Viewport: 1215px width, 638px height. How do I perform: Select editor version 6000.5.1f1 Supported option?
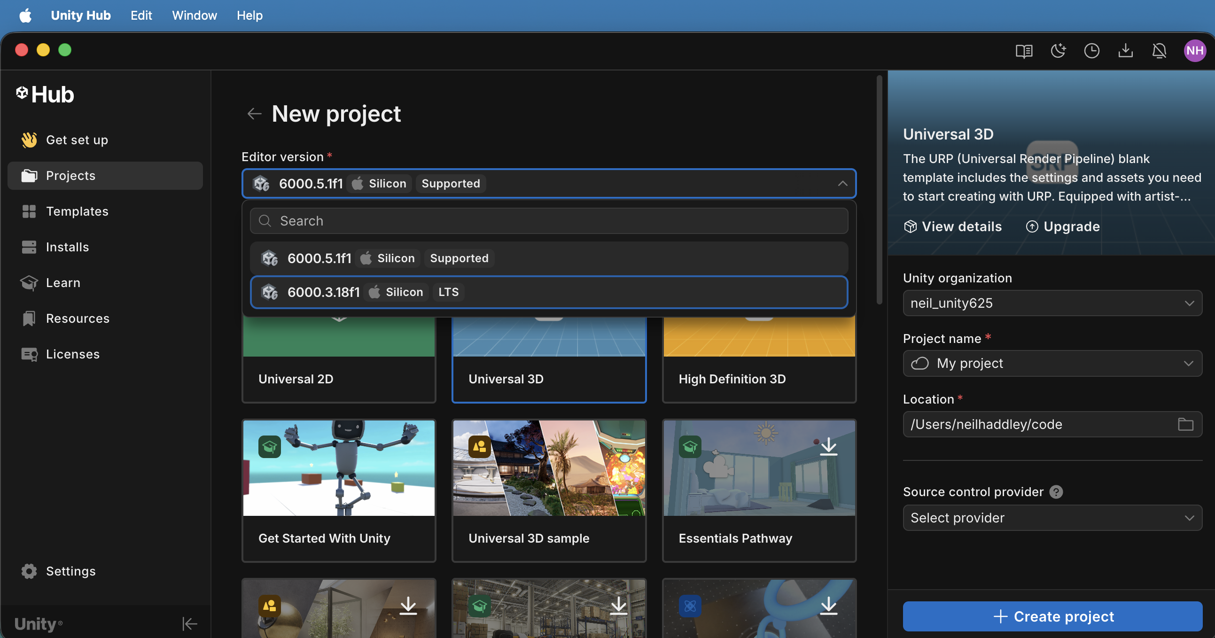(549, 258)
